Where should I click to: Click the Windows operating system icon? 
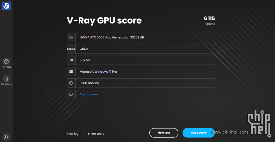(71, 72)
